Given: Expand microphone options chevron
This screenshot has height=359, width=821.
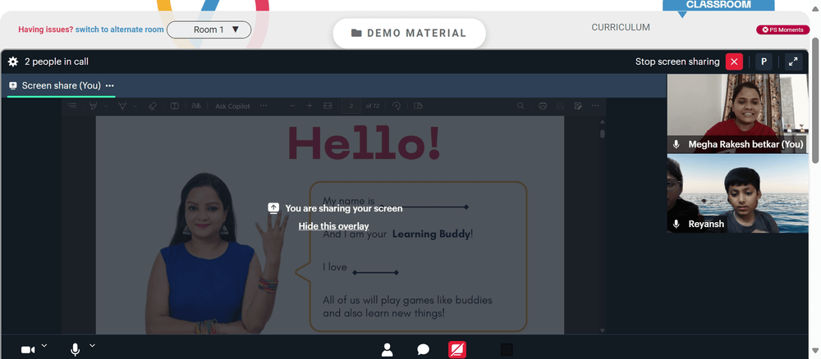Looking at the screenshot, I should point(92,345).
